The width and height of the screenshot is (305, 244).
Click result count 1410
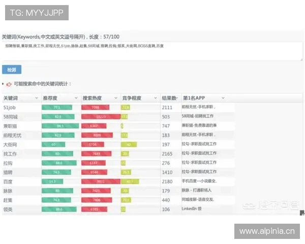[x=167, y=172]
